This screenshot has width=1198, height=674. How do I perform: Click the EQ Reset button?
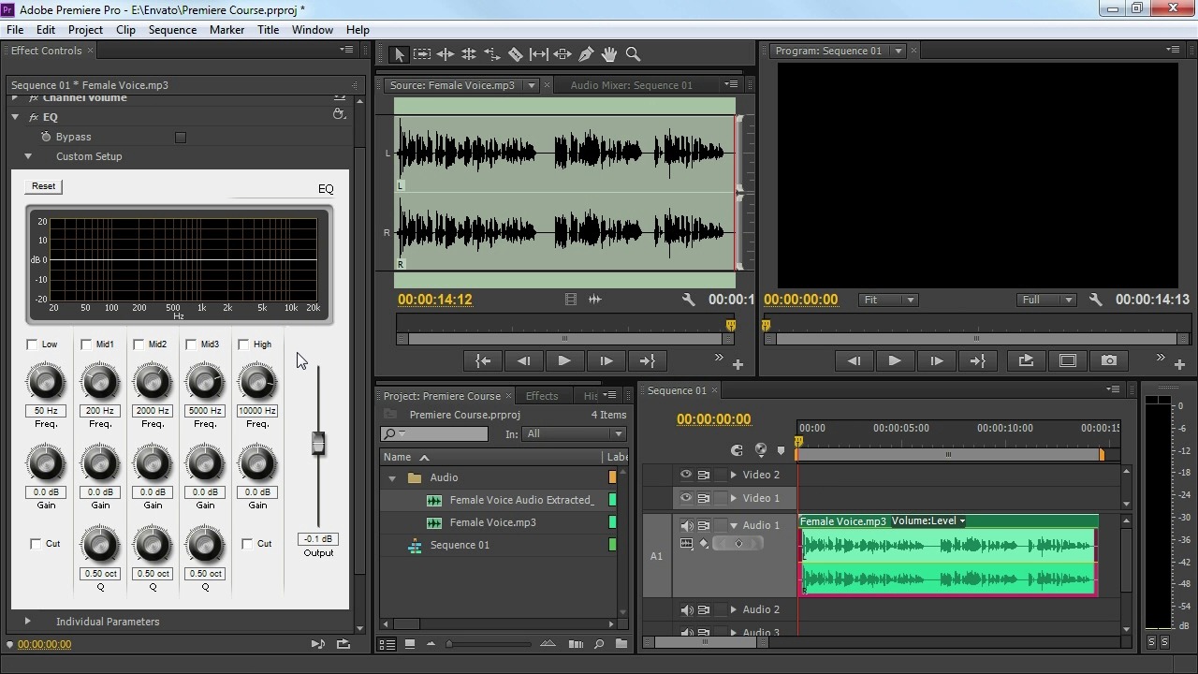click(x=43, y=186)
